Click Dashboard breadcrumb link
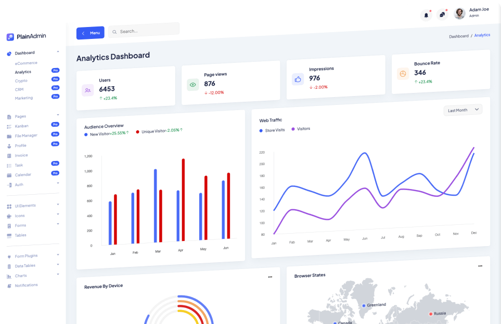This screenshot has height=324, width=501. coord(458,36)
